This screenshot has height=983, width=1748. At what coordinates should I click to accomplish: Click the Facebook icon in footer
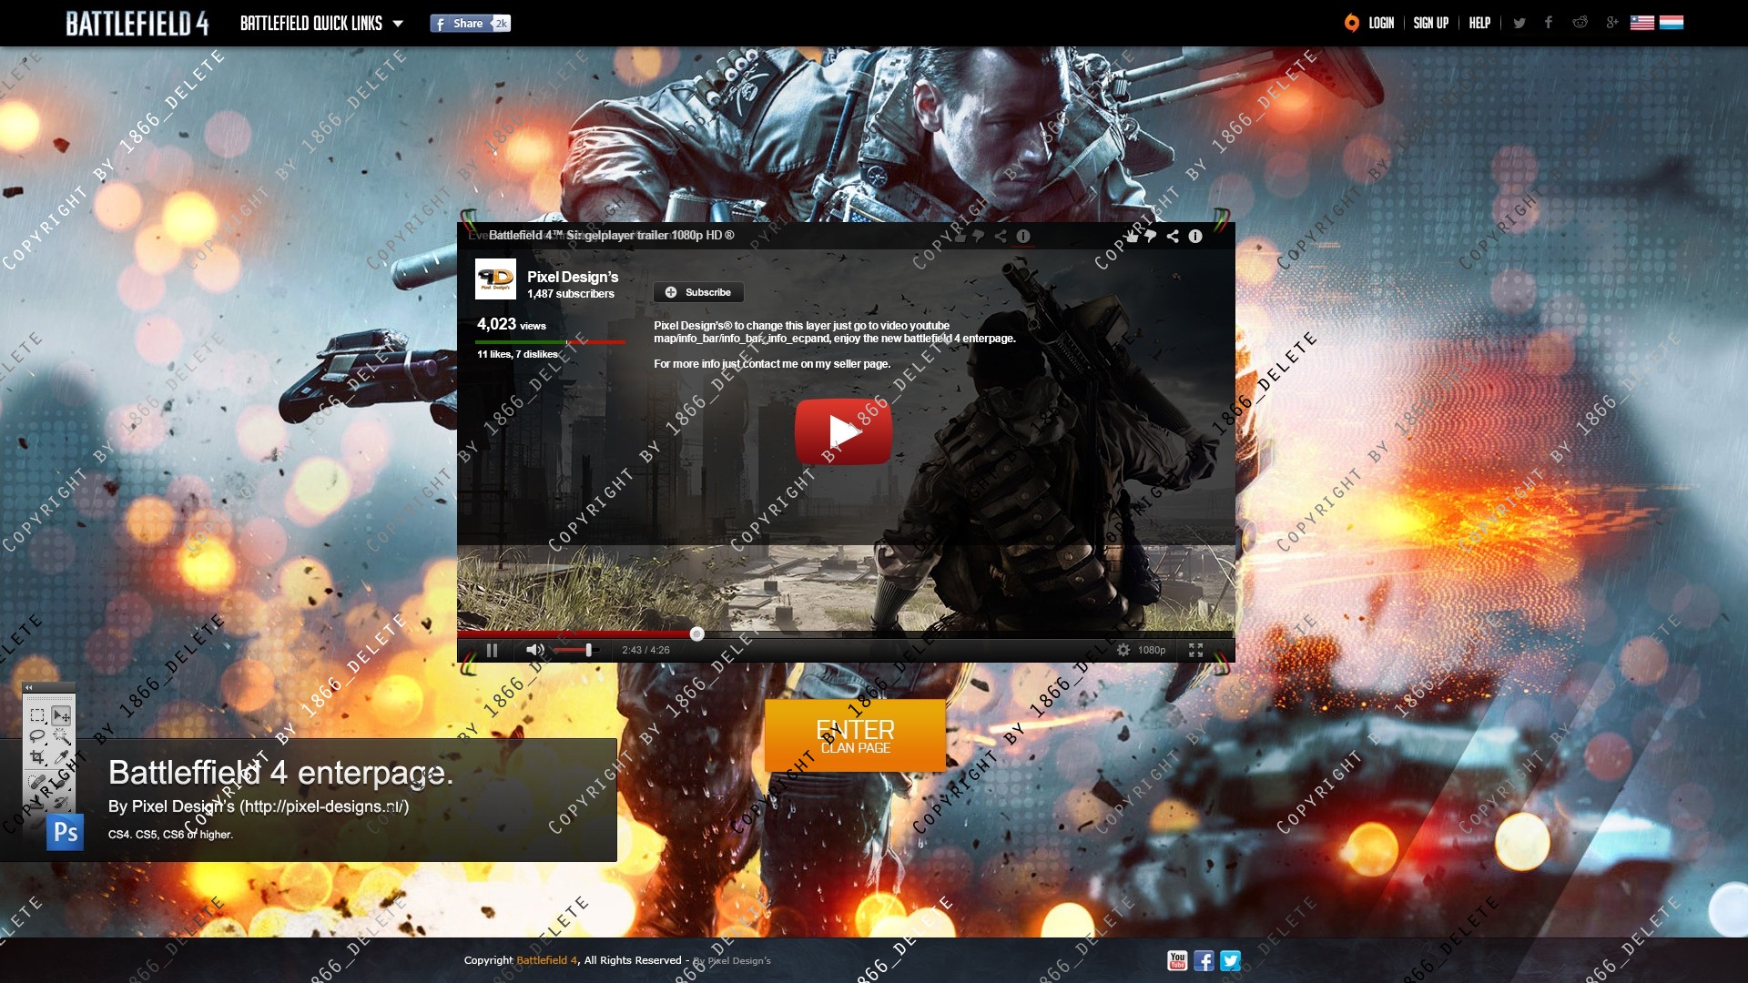click(x=1204, y=960)
